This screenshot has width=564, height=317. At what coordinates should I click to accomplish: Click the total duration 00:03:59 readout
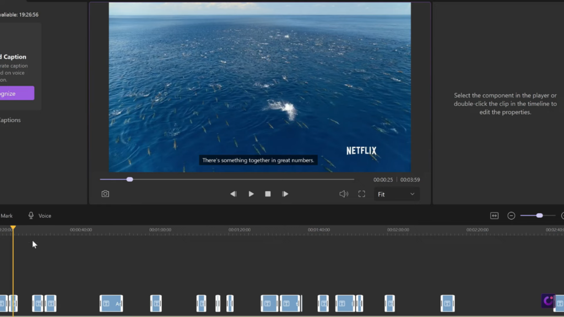410,180
